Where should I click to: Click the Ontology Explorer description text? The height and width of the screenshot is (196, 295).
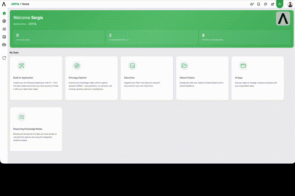coord(90,86)
